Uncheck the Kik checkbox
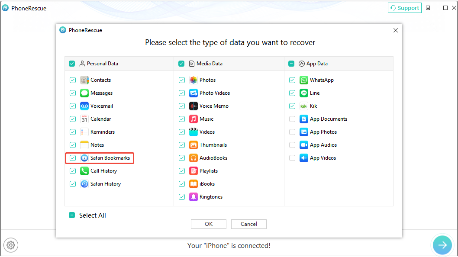The image size is (458, 257). tap(292, 106)
